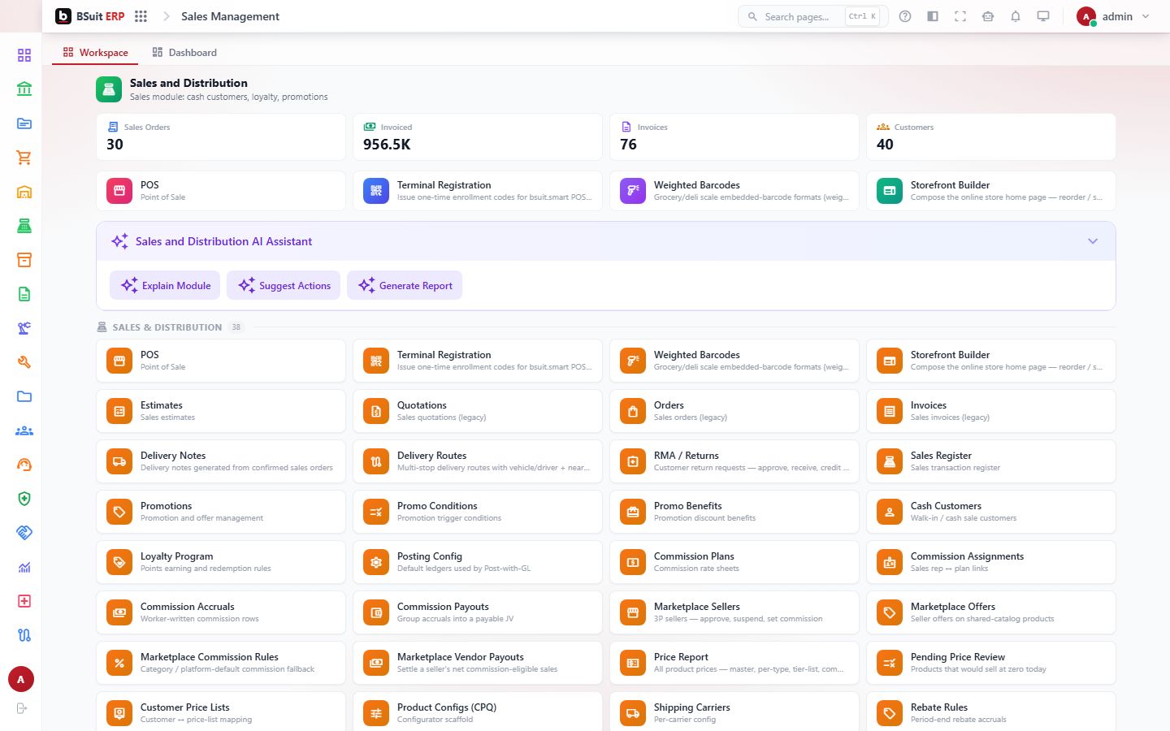Viewport: 1170px width, 731px height.
Task: Focus the Search pages input field
Action: tap(813, 16)
